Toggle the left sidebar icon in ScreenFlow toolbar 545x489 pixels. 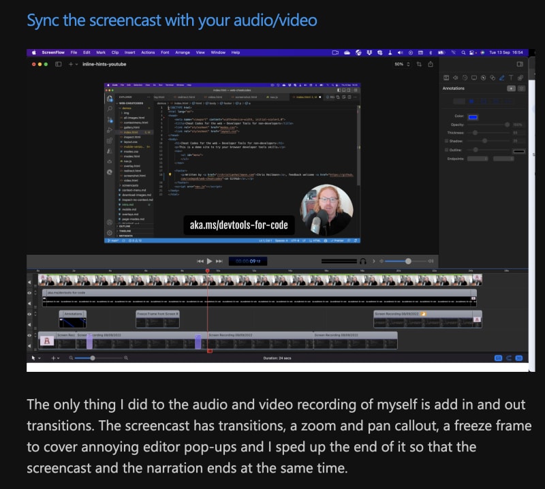click(x=59, y=64)
